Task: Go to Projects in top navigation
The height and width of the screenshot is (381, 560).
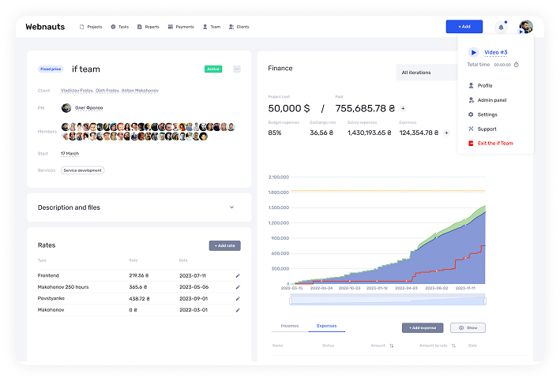Action: (91, 27)
